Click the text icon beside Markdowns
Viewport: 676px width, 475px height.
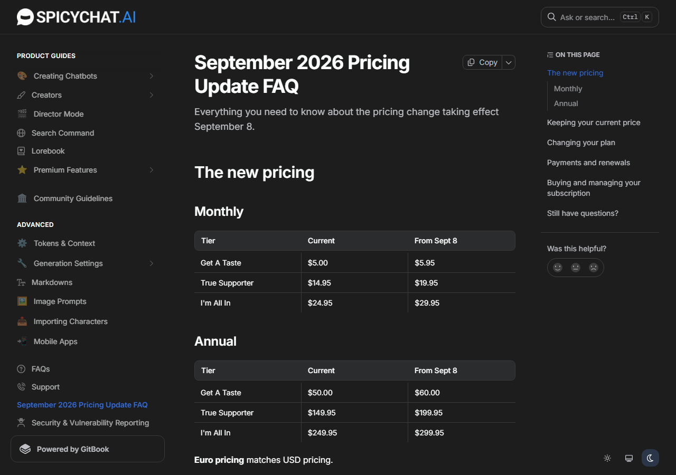21,282
